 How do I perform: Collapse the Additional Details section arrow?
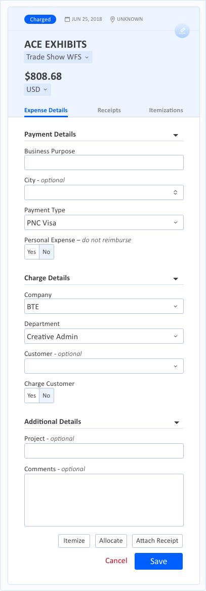pos(176,422)
